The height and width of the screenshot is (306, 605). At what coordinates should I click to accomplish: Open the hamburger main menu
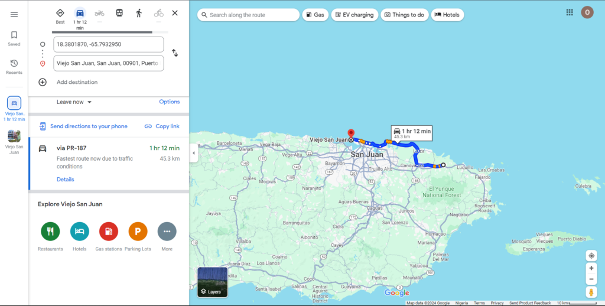pyautogui.click(x=14, y=14)
